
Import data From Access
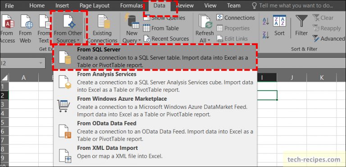point(7,28)
